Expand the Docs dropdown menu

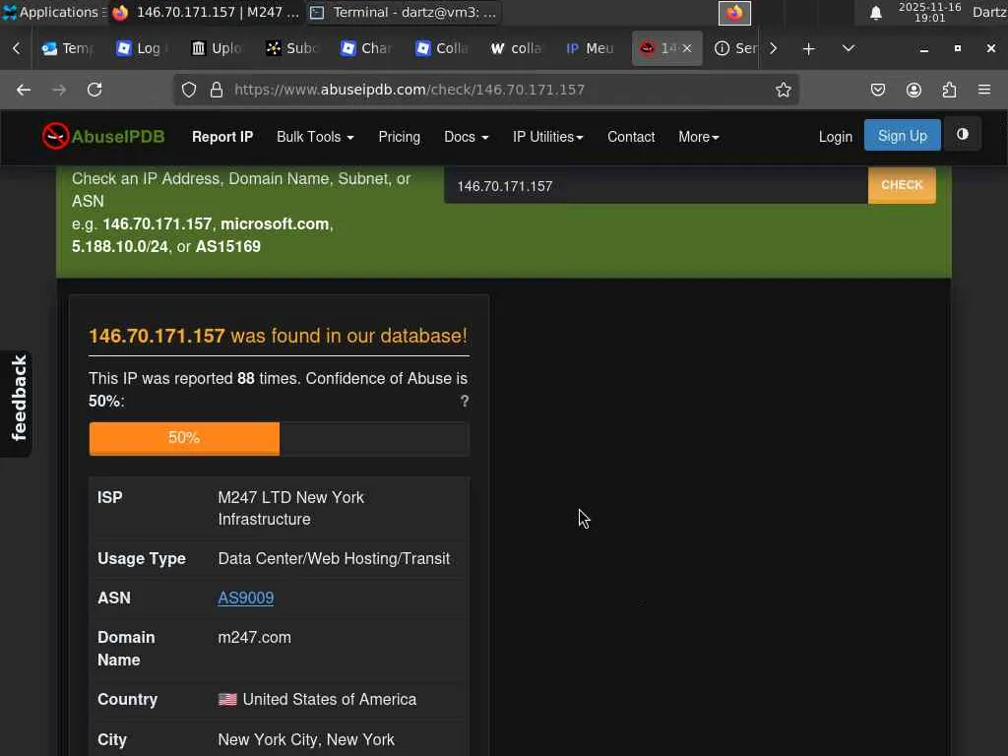point(466,137)
